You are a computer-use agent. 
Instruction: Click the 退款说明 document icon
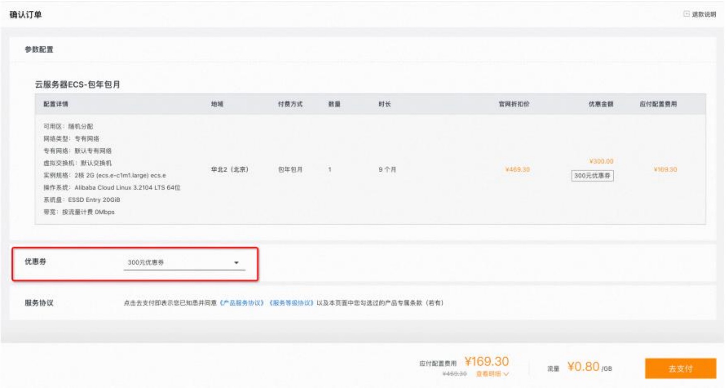[686, 14]
